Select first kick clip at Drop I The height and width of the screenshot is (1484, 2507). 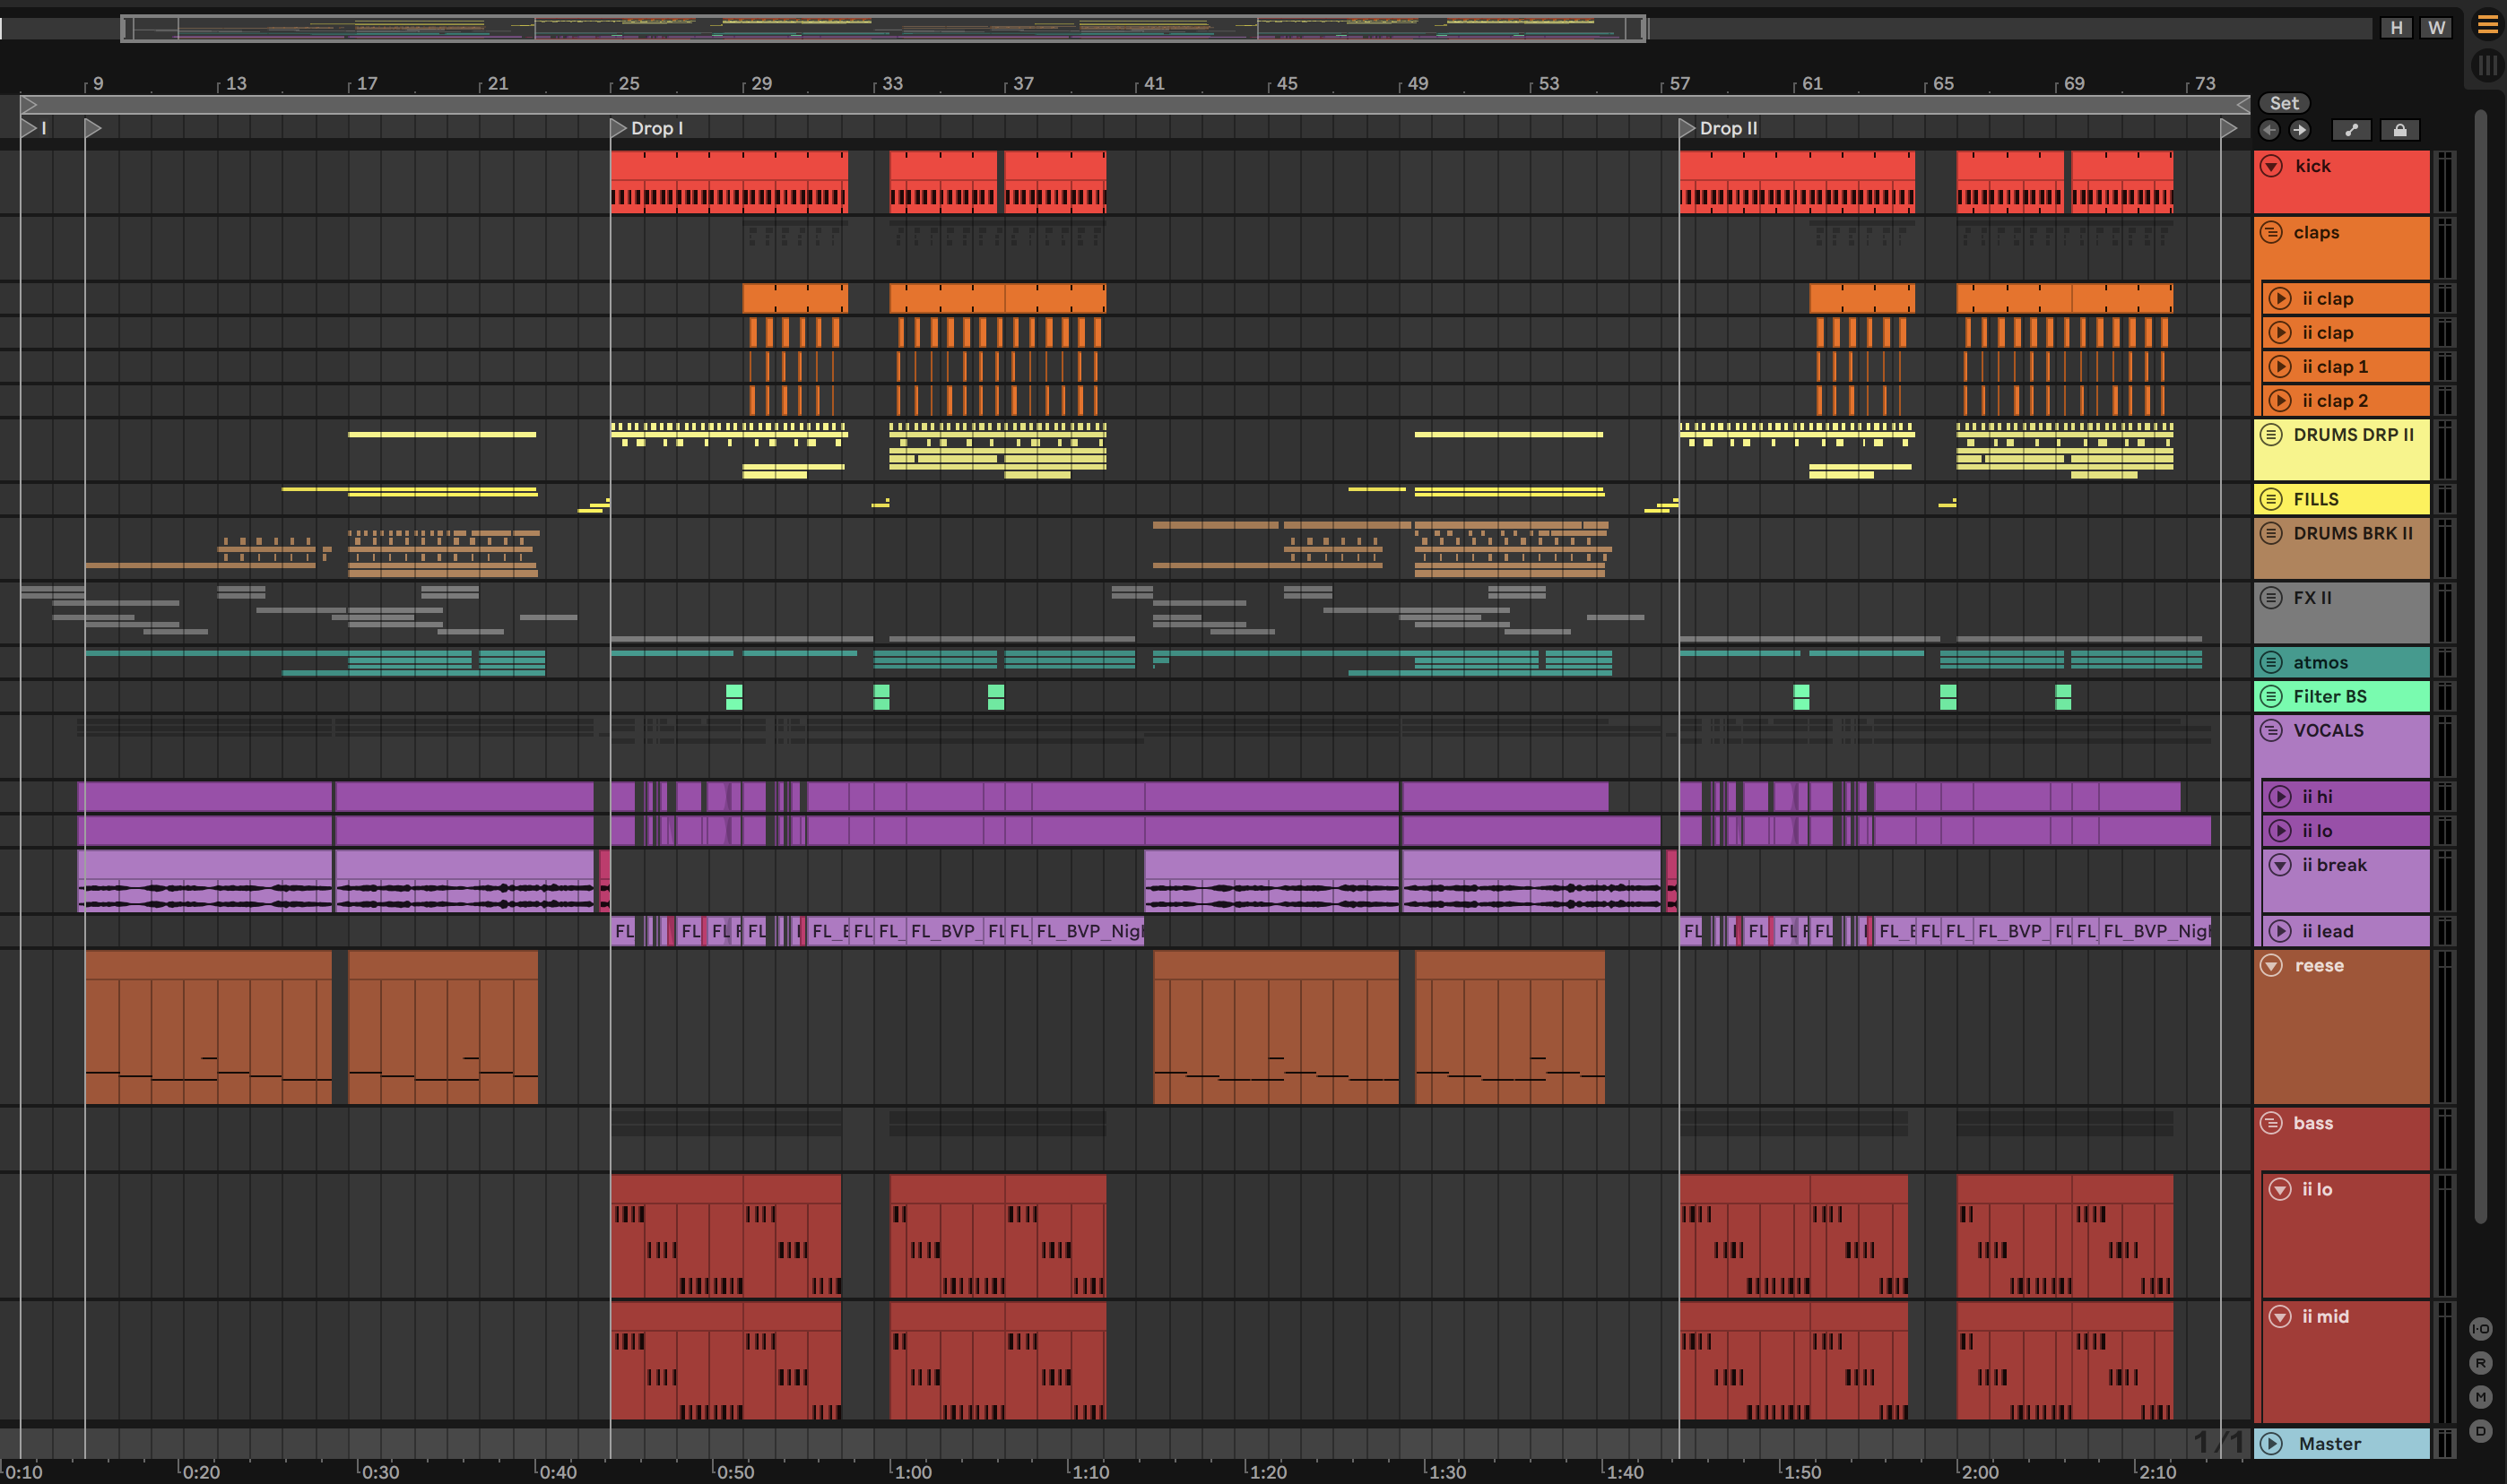pyautogui.click(x=728, y=182)
